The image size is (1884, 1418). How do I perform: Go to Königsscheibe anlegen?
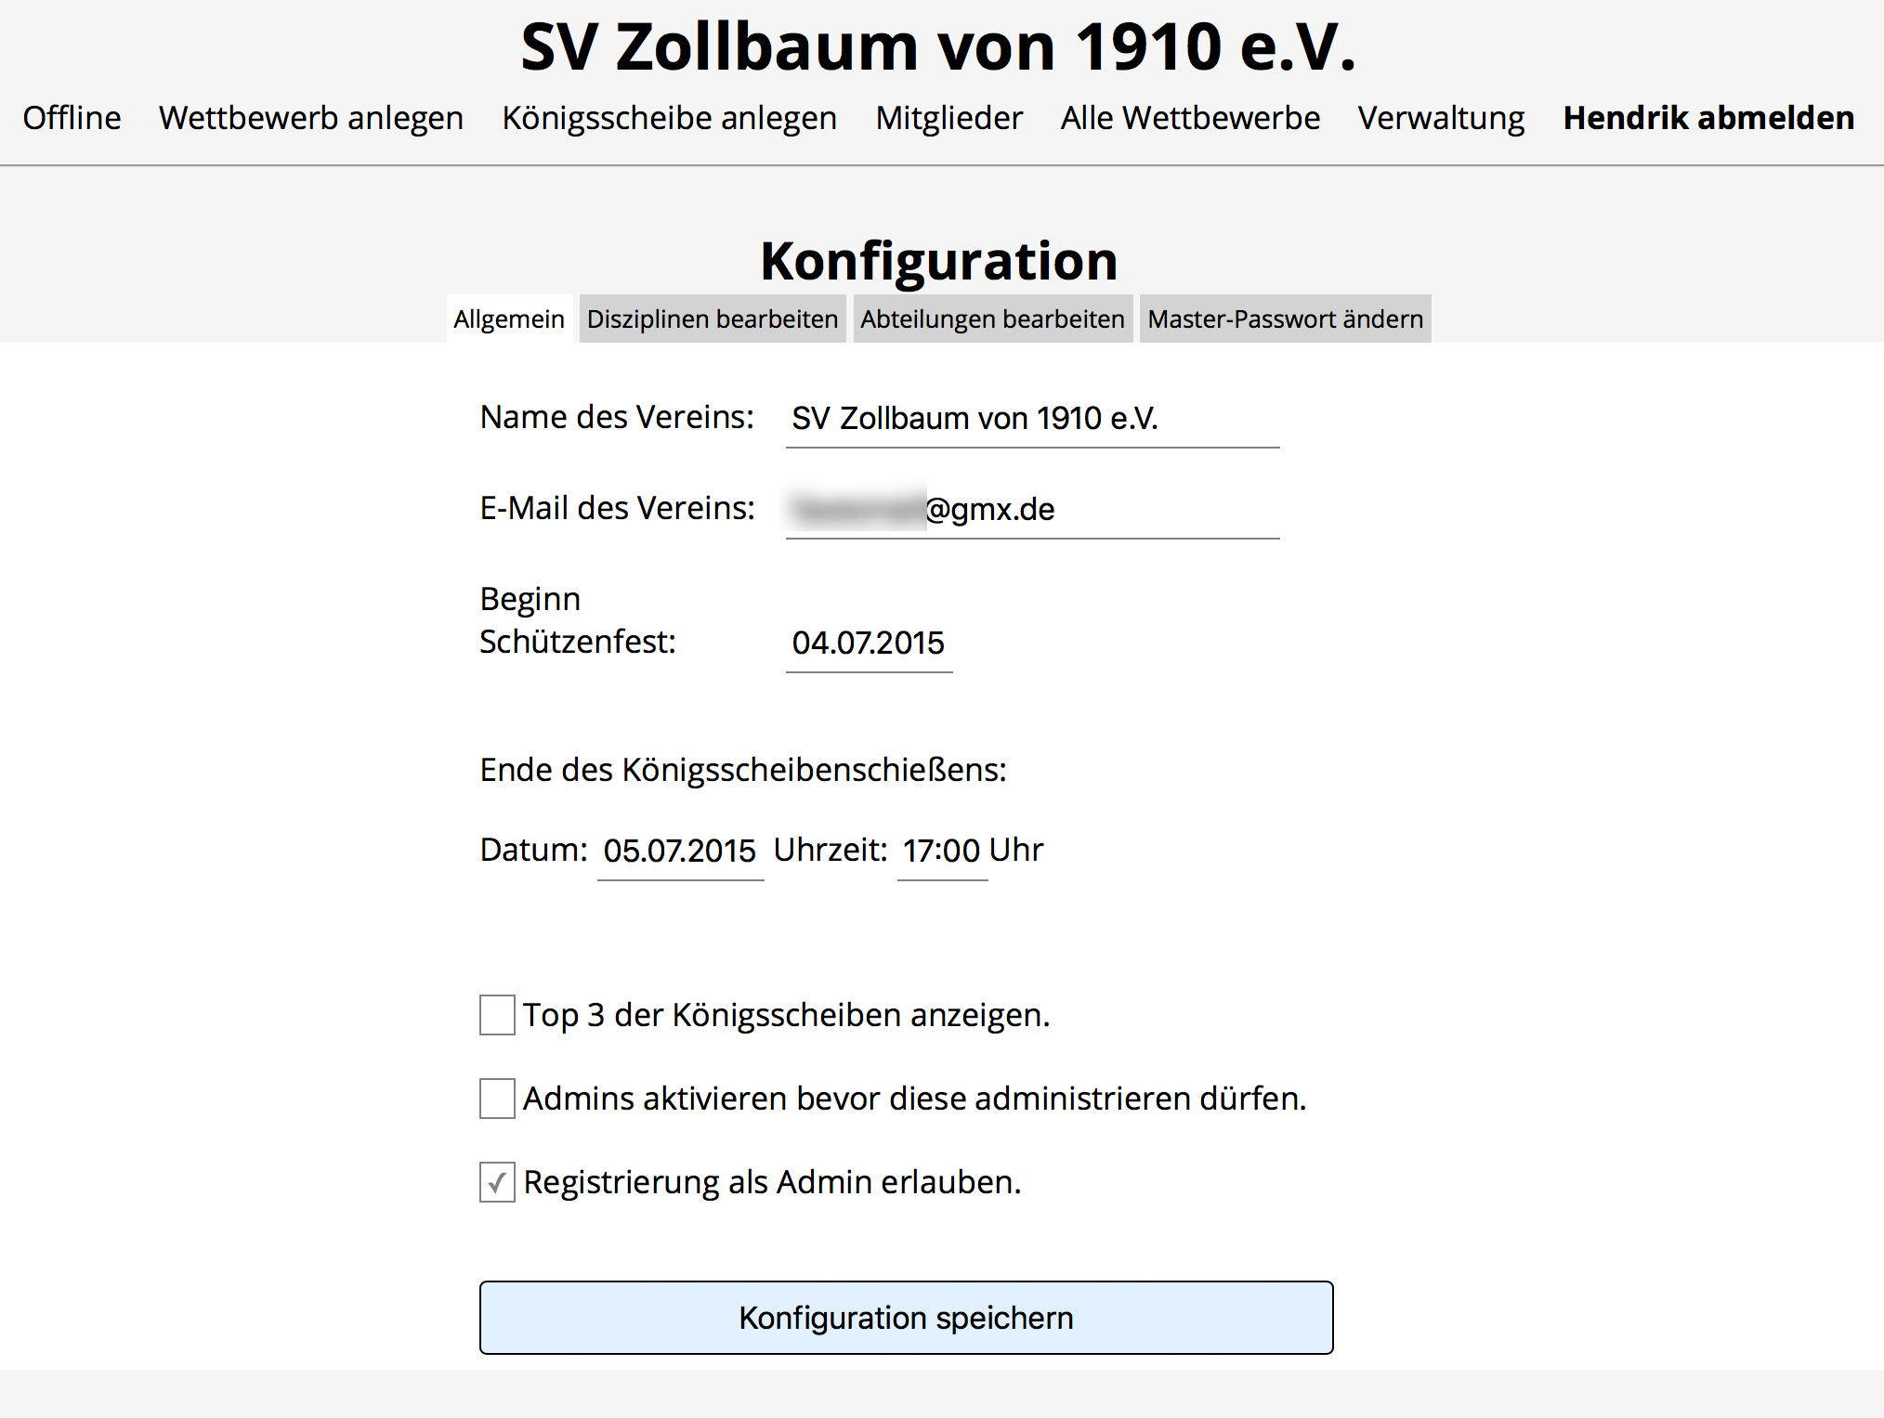click(x=669, y=118)
